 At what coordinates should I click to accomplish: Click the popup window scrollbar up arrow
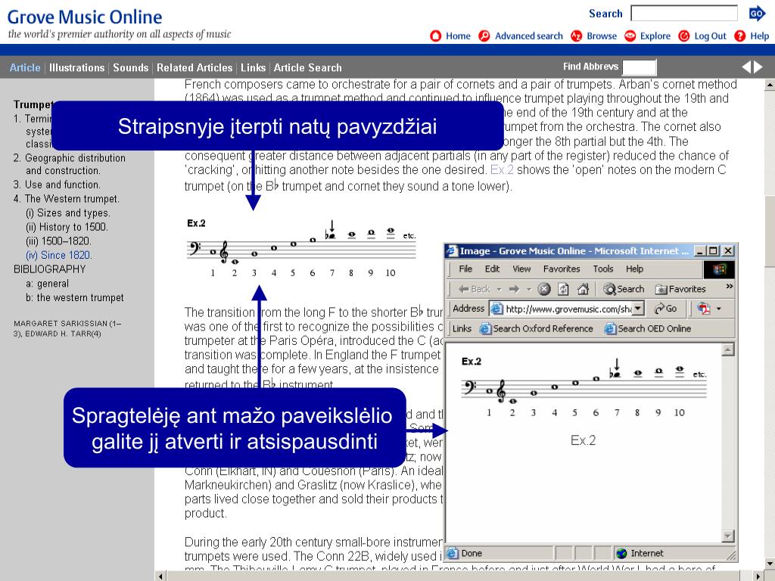[x=727, y=350]
